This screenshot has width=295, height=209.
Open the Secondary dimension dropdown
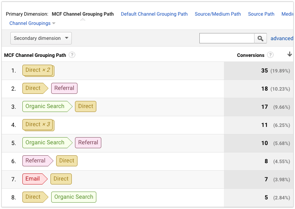point(41,38)
